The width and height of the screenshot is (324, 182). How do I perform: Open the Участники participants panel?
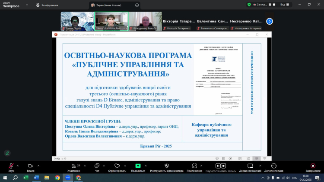point(73,166)
